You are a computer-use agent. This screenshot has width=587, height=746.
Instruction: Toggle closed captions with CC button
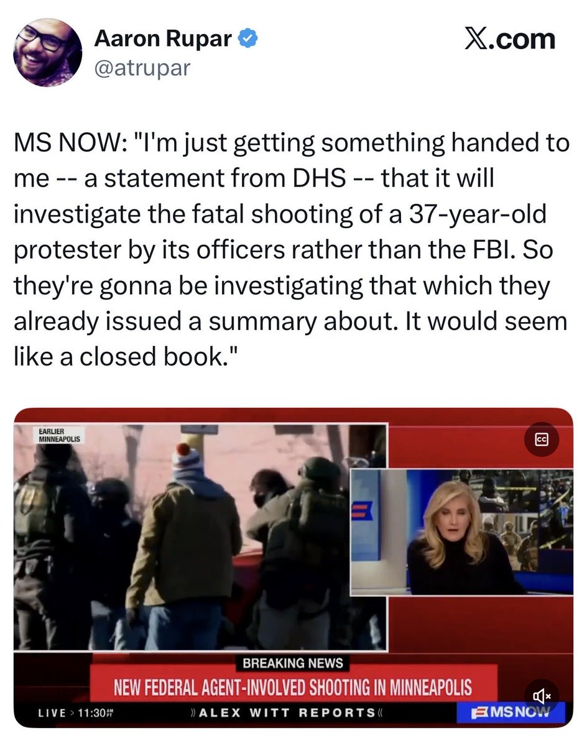pos(541,439)
